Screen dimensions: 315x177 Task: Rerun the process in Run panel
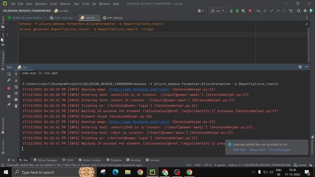coord(9,74)
